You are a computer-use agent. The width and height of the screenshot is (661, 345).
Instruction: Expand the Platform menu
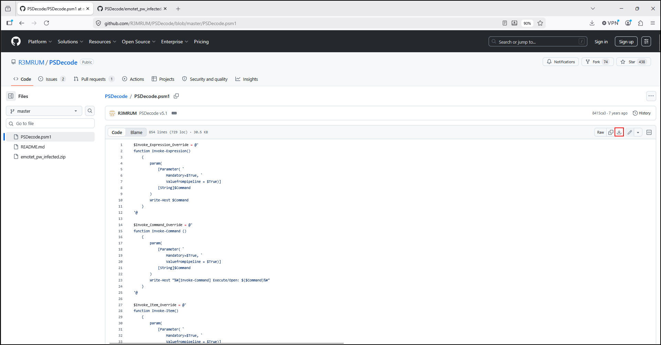pyautogui.click(x=40, y=42)
